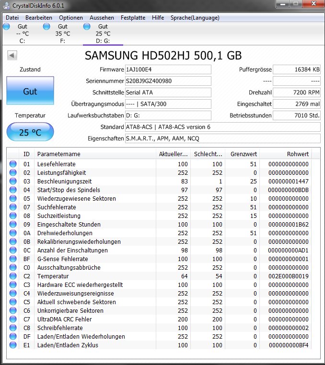The image size is (325, 365).
Task: Click the Grenzwert column header
Action: 243,154
